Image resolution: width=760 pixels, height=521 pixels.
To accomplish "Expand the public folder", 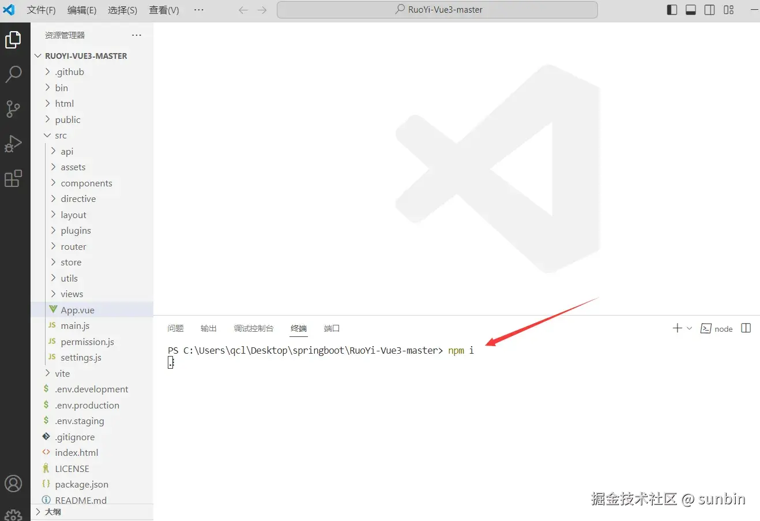I will [x=92, y=119].
